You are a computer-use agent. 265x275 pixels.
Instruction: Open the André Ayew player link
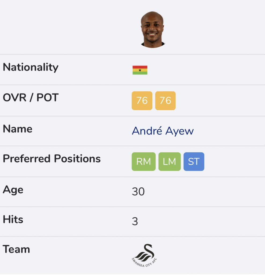(x=163, y=131)
